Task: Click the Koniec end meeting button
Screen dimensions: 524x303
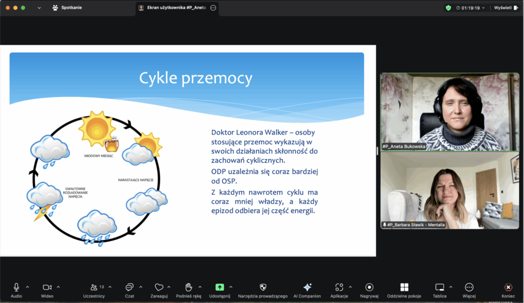Action: click(x=508, y=288)
